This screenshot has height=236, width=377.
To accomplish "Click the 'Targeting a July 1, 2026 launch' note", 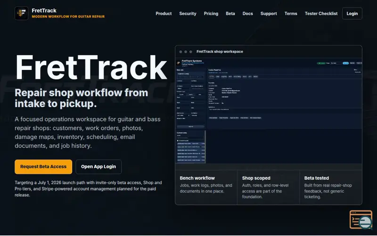I will coord(88,189).
